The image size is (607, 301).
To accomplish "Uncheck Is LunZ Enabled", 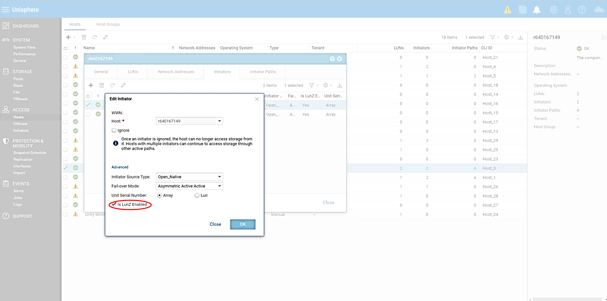I will coord(114,204).
